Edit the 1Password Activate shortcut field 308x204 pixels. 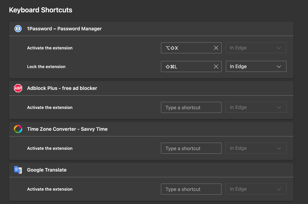pos(187,48)
